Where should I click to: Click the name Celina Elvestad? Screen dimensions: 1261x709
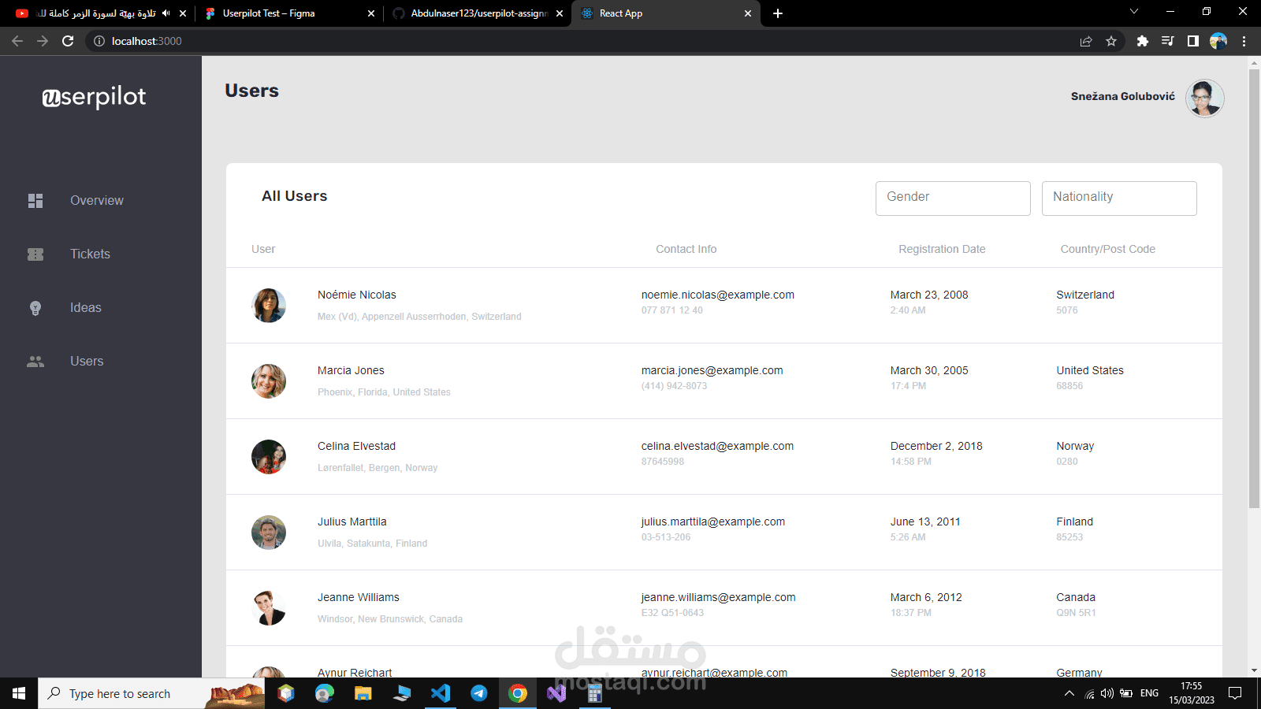point(356,446)
